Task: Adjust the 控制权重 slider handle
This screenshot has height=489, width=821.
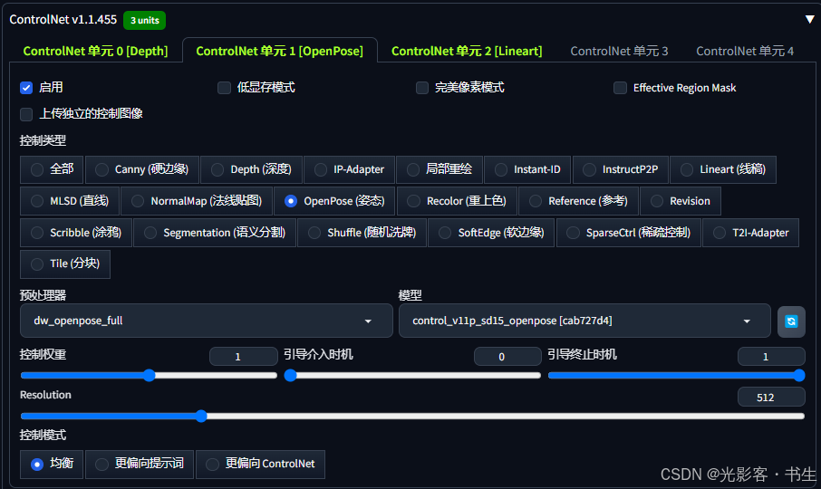Action: 150,376
